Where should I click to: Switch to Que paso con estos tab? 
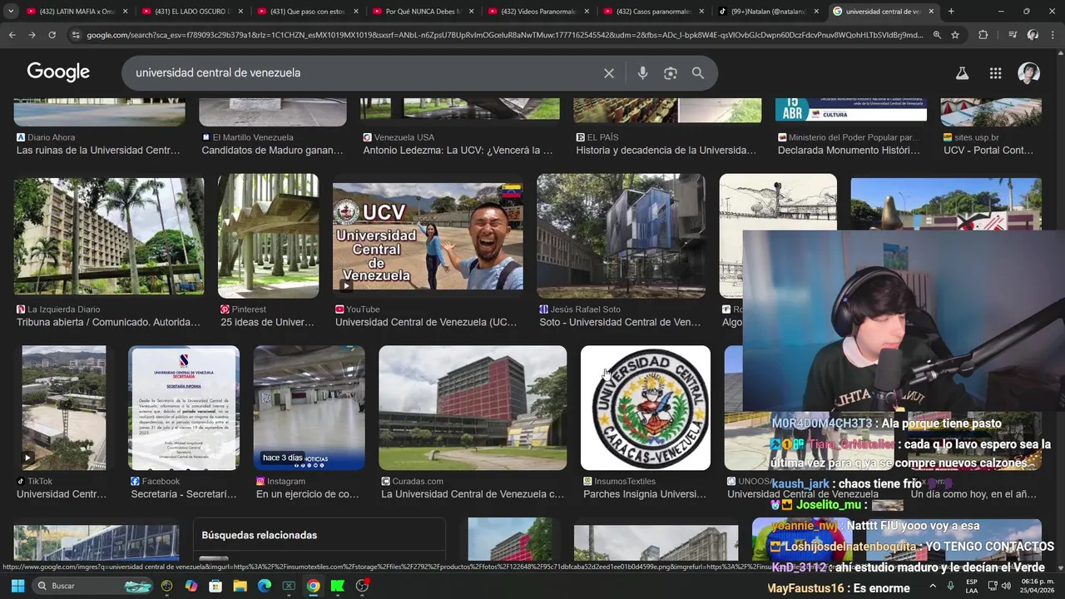click(x=306, y=12)
